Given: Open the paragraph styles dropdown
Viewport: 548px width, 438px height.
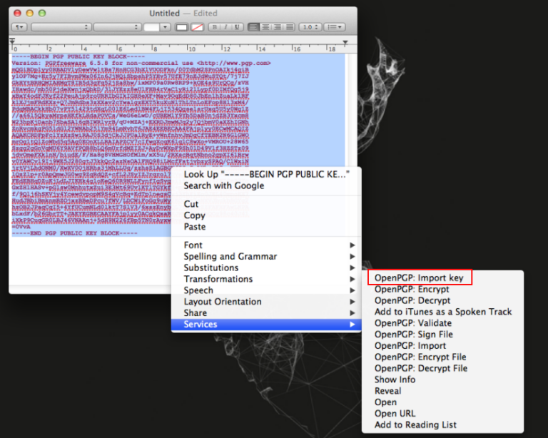Looking at the screenshot, I should [19, 27].
